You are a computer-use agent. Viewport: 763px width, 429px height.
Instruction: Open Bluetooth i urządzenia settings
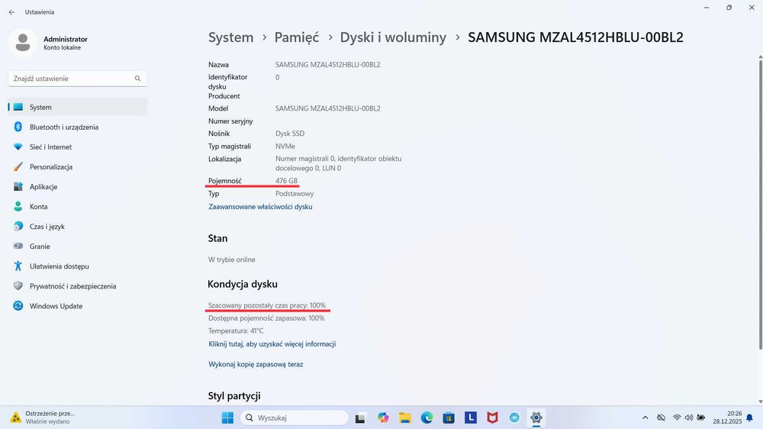[77, 127]
